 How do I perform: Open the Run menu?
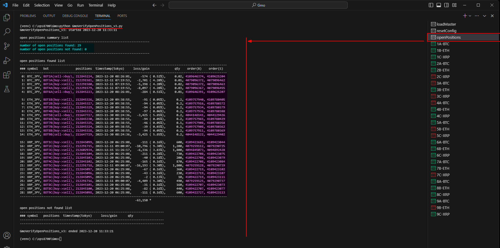click(x=80, y=5)
